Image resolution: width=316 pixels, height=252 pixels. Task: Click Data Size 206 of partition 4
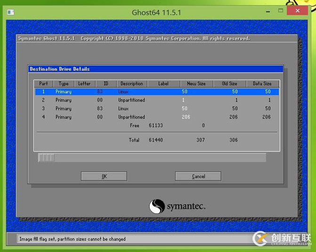pyautogui.click(x=267, y=117)
